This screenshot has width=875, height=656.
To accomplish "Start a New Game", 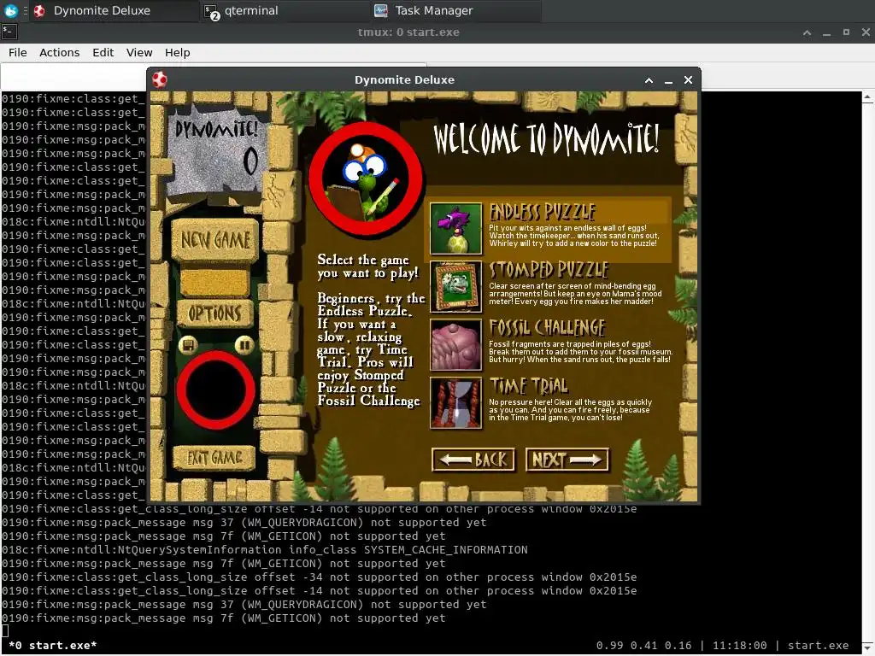I will (214, 240).
